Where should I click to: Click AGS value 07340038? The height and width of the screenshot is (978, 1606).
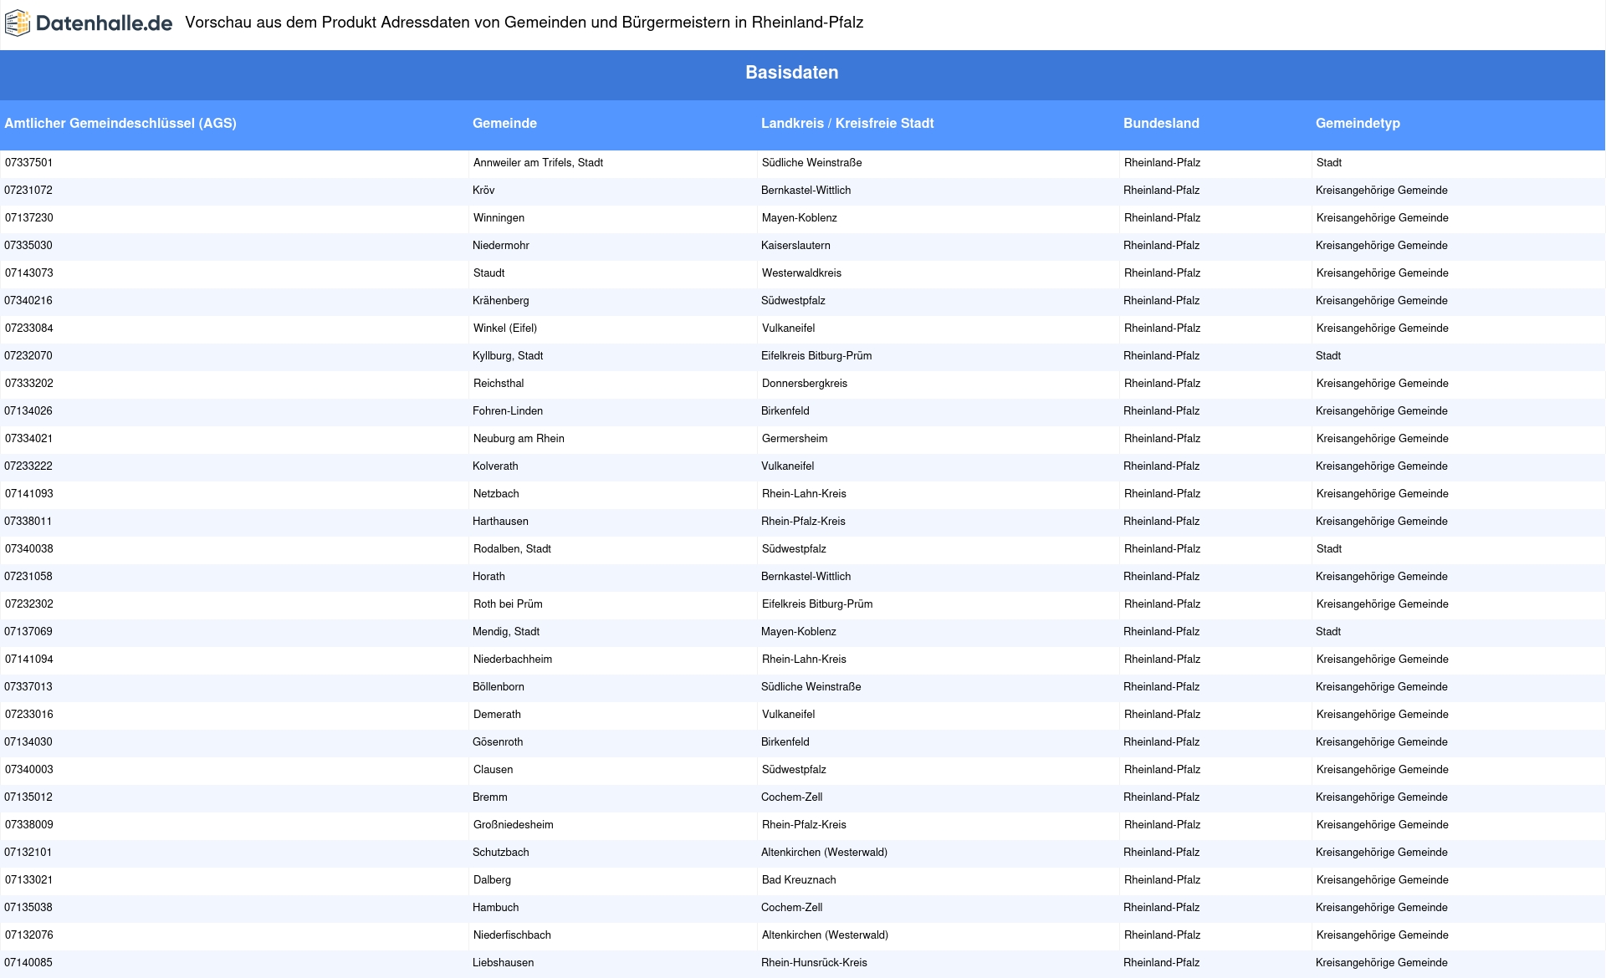(28, 549)
